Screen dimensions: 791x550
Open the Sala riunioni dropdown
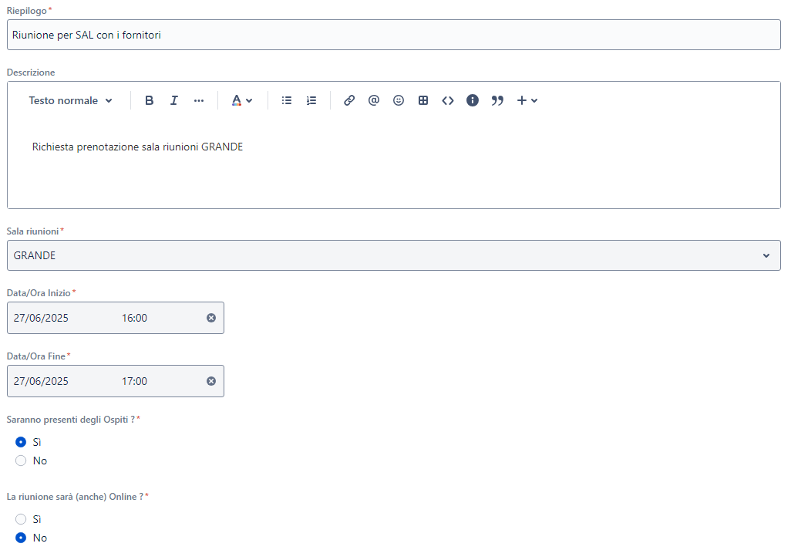click(393, 255)
